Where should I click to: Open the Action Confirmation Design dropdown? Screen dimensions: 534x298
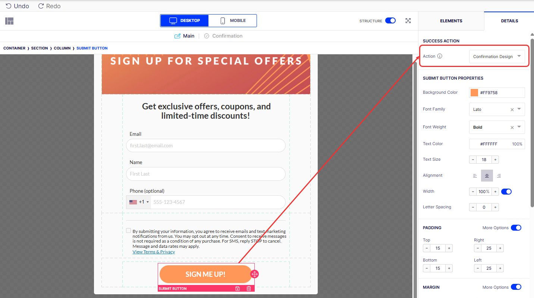[497, 57]
